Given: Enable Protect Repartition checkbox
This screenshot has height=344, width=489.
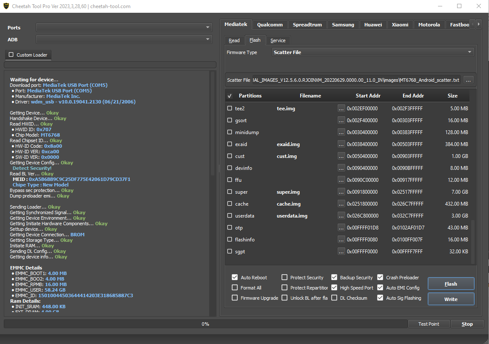Looking at the screenshot, I should point(284,287).
